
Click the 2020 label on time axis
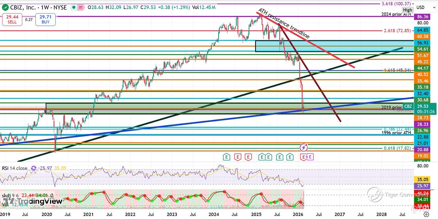click(x=46, y=214)
